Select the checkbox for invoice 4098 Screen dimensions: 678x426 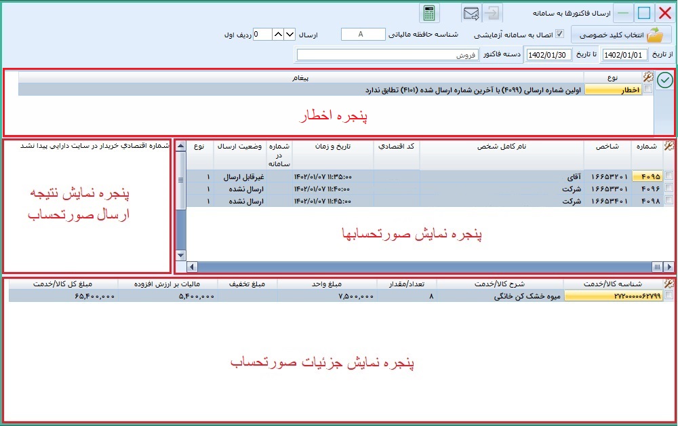pyautogui.click(x=669, y=201)
